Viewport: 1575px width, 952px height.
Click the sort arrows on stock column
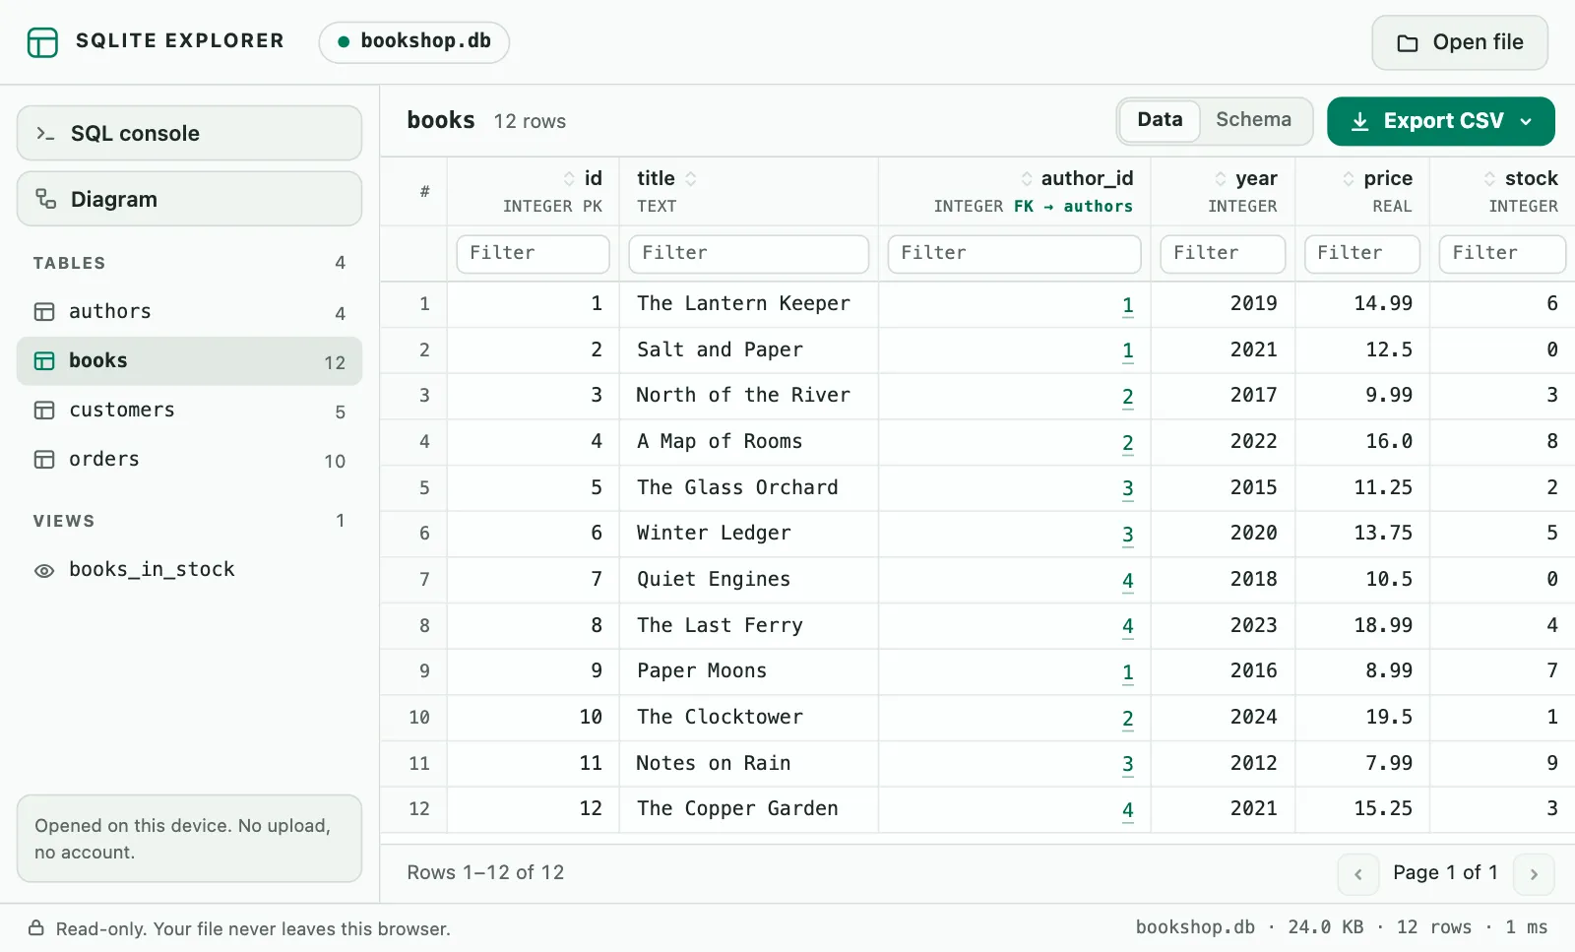(x=1489, y=178)
